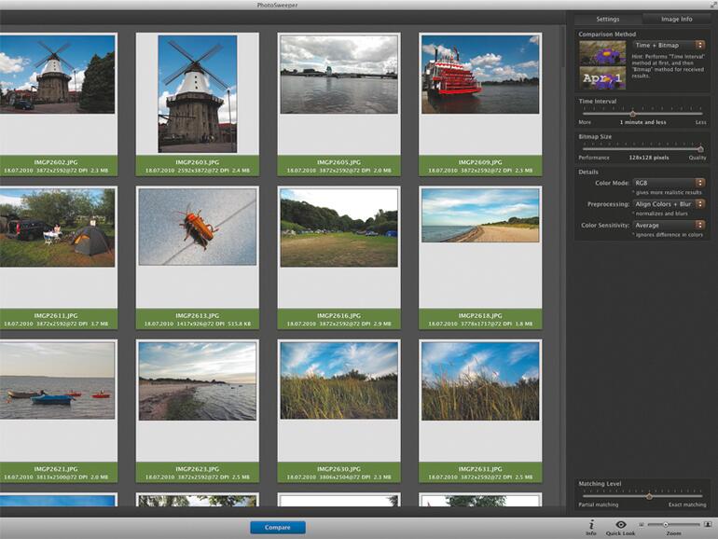Viewport: 718px width, 539px height.
Task: Expand the Color Sensitivity Average dropdown
Action: [669, 225]
